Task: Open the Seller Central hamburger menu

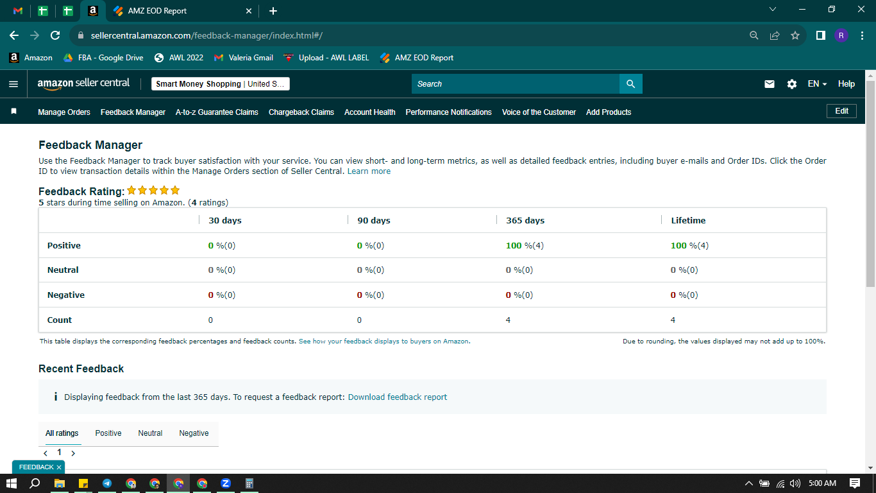Action: pyautogui.click(x=13, y=84)
